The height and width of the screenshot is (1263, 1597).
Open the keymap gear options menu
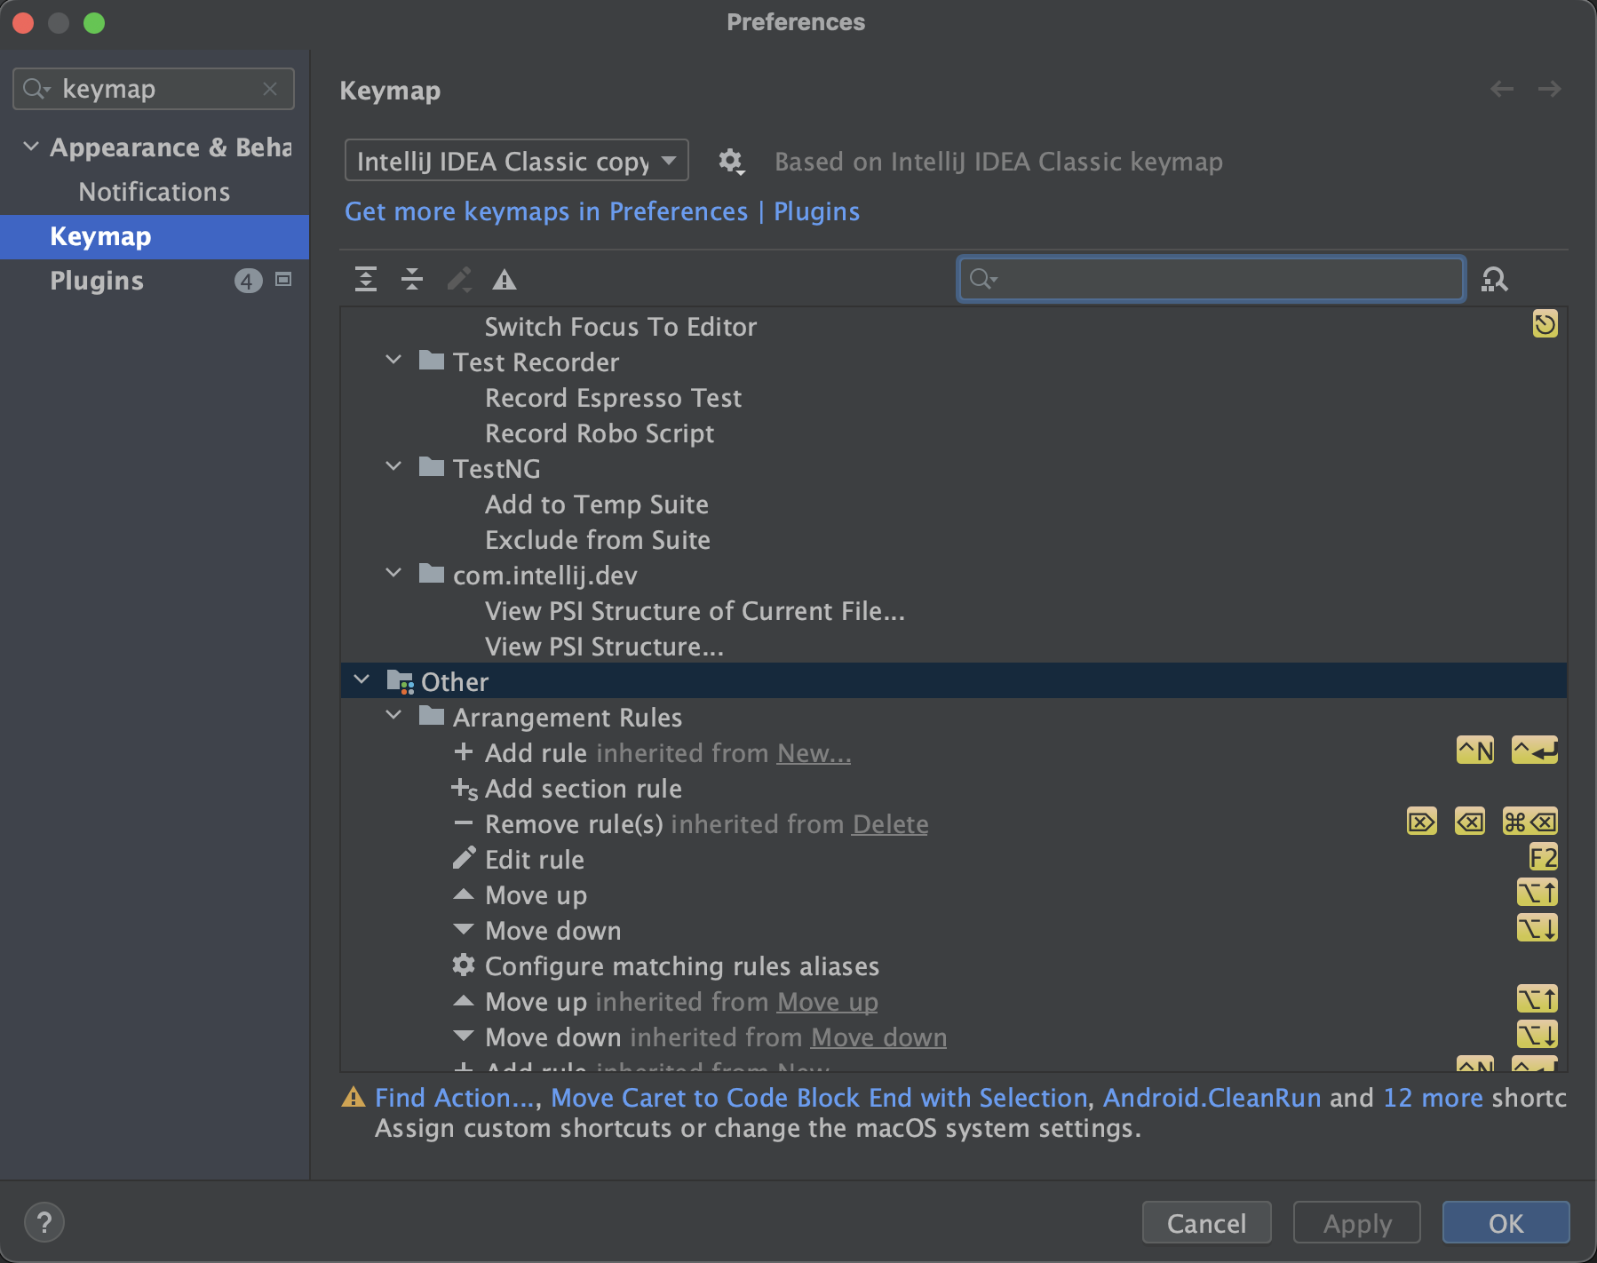point(731,161)
